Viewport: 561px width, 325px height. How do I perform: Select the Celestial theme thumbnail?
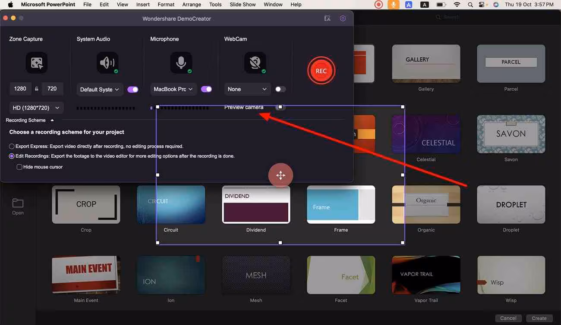point(426,134)
